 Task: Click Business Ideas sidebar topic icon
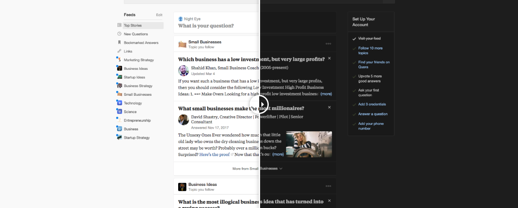point(119,68)
